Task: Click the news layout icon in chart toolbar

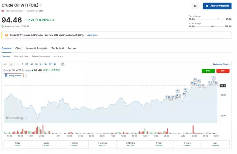Action: coord(63,64)
